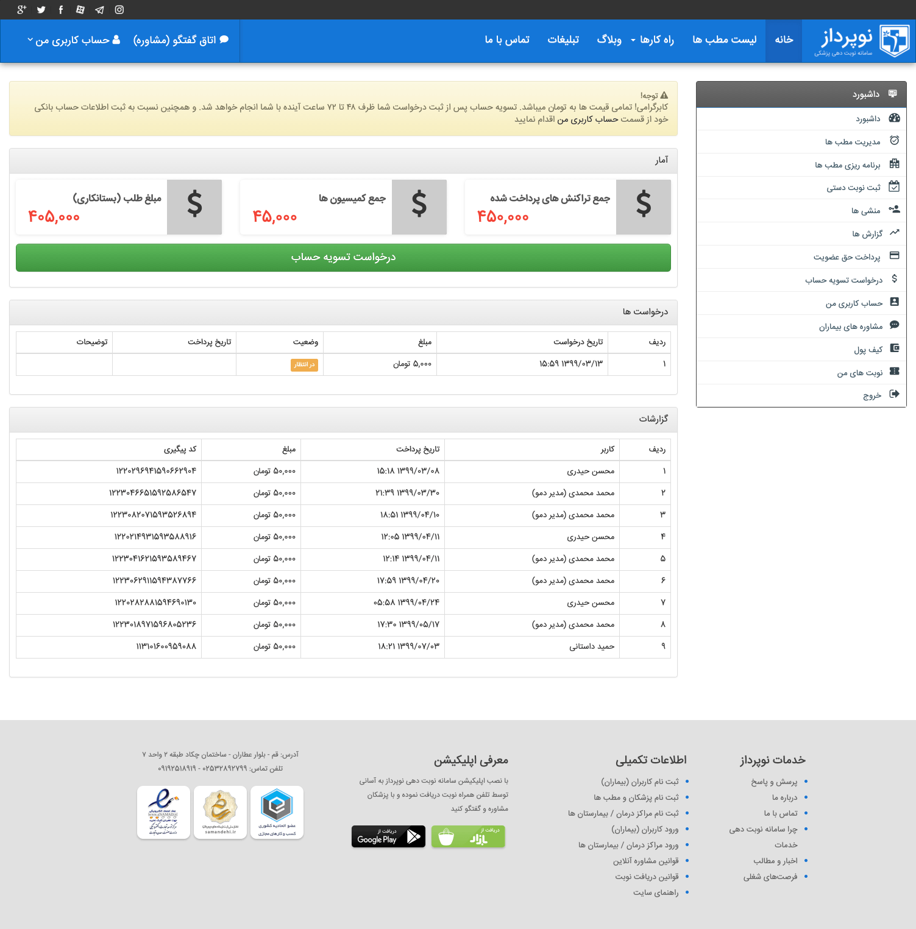Click the chart icon beside گزارش ها
Viewport: 916px width, 929px height.
894,233
